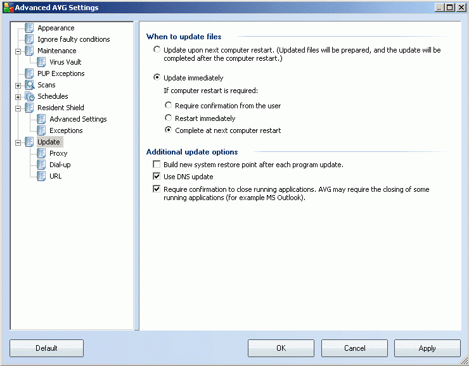Screen dimensions: 469x366
Task: Click the Dial-up page icon
Action: [41, 165]
